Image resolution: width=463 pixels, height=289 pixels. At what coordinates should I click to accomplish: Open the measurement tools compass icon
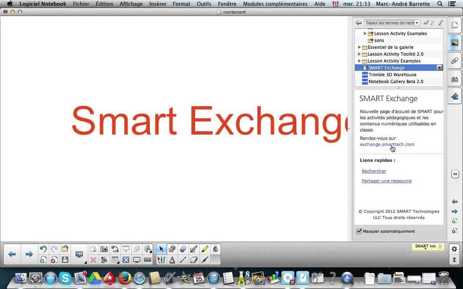point(148,249)
